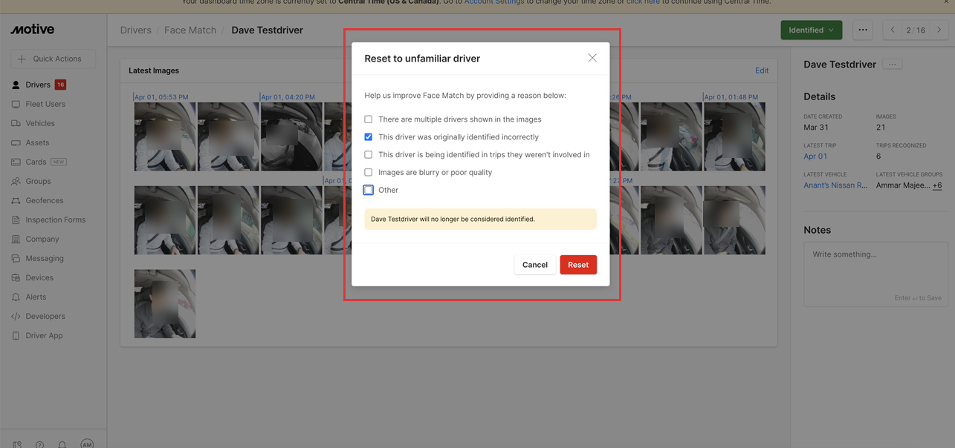Click the Edit link in Latest Images
Screen dimensions: 955x448
coord(762,70)
